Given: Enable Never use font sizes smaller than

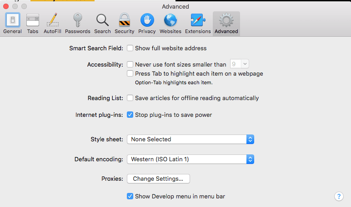Looking at the screenshot, I should [x=130, y=64].
